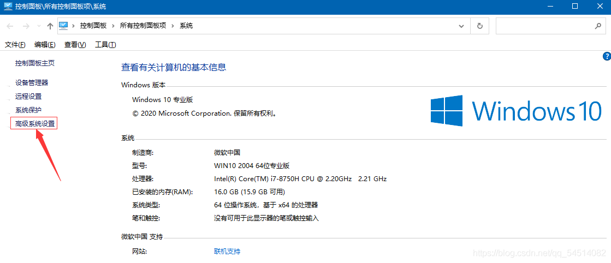Select 控制面板 breadcrumb in address bar

coord(93,26)
